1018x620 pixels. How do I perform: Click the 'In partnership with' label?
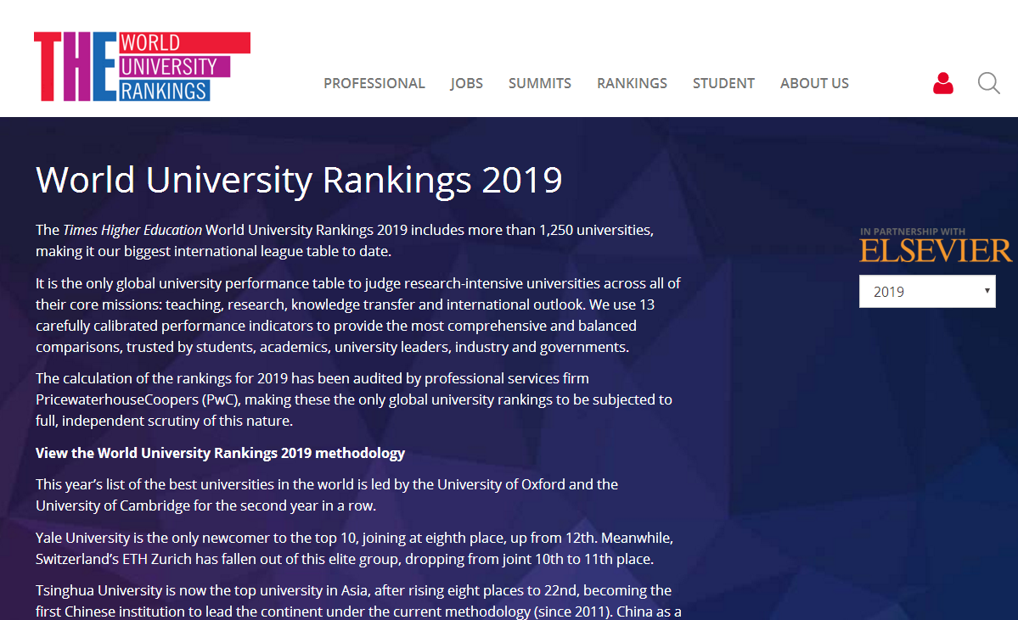tap(912, 232)
